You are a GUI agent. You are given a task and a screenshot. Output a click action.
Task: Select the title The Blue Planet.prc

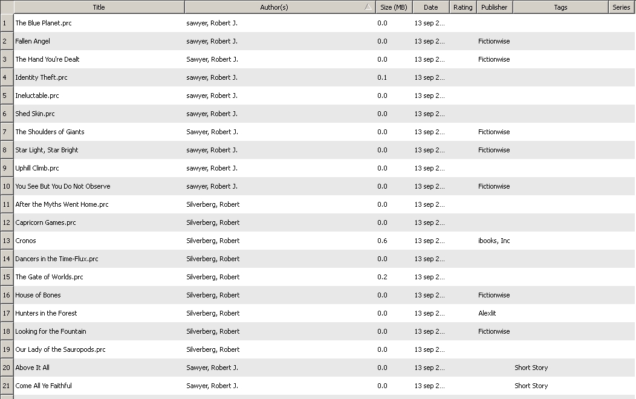[x=44, y=23]
